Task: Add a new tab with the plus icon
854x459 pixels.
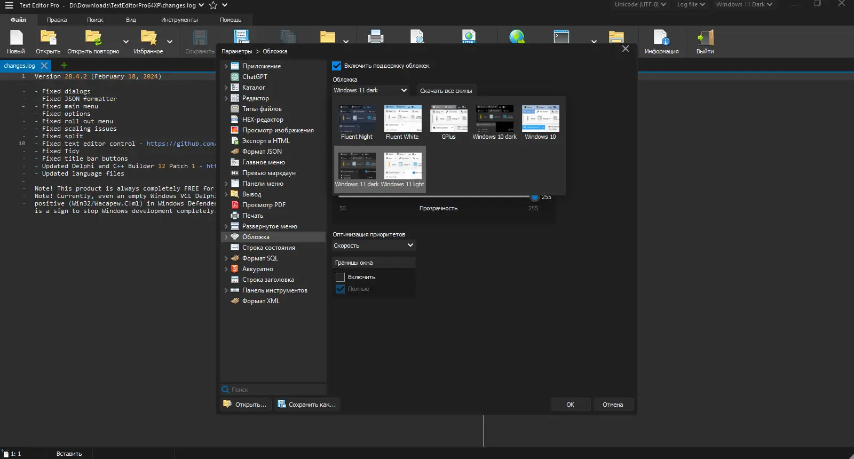Action: coord(64,65)
